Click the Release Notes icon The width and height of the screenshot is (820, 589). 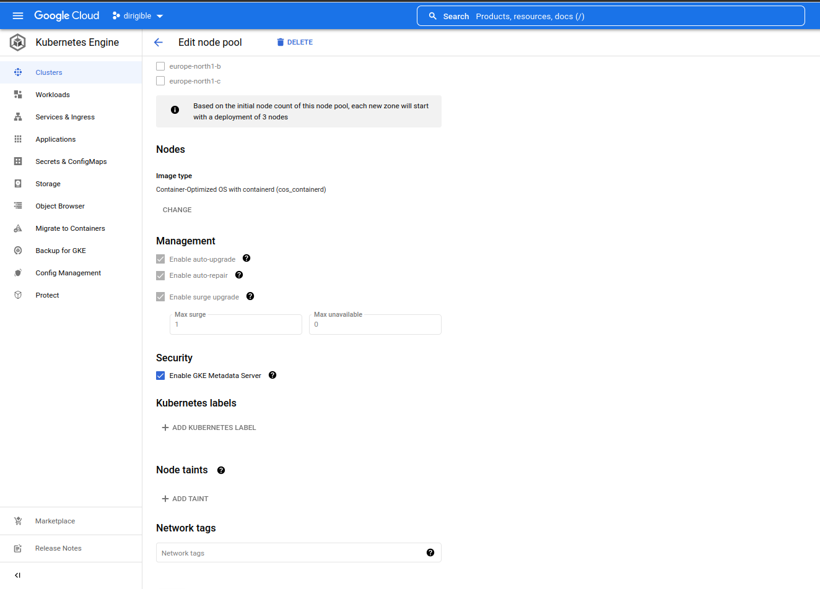tap(18, 548)
